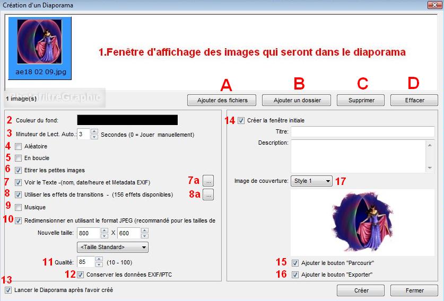
Task: Open transition effects settings ellipsis button
Action: [208, 194]
